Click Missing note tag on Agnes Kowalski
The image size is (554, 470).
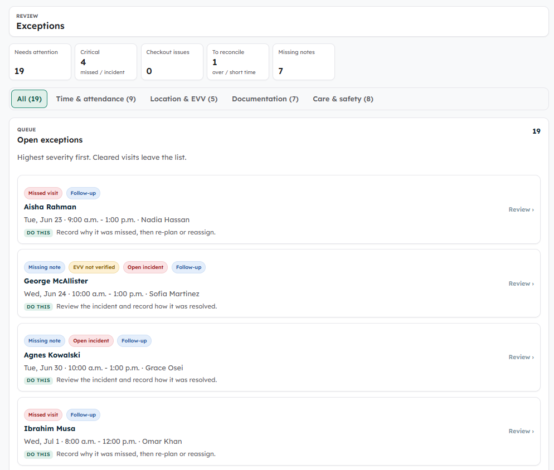coord(45,341)
